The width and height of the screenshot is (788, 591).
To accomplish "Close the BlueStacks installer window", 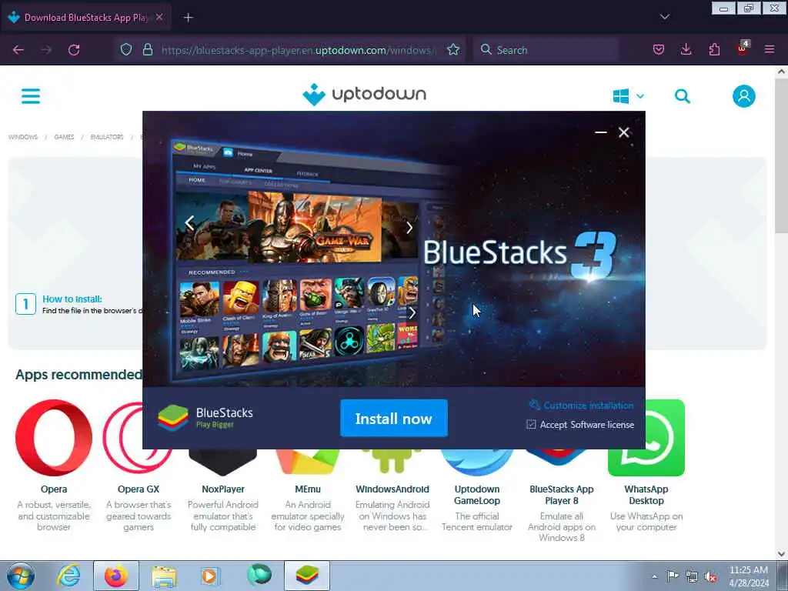I will 623,132.
